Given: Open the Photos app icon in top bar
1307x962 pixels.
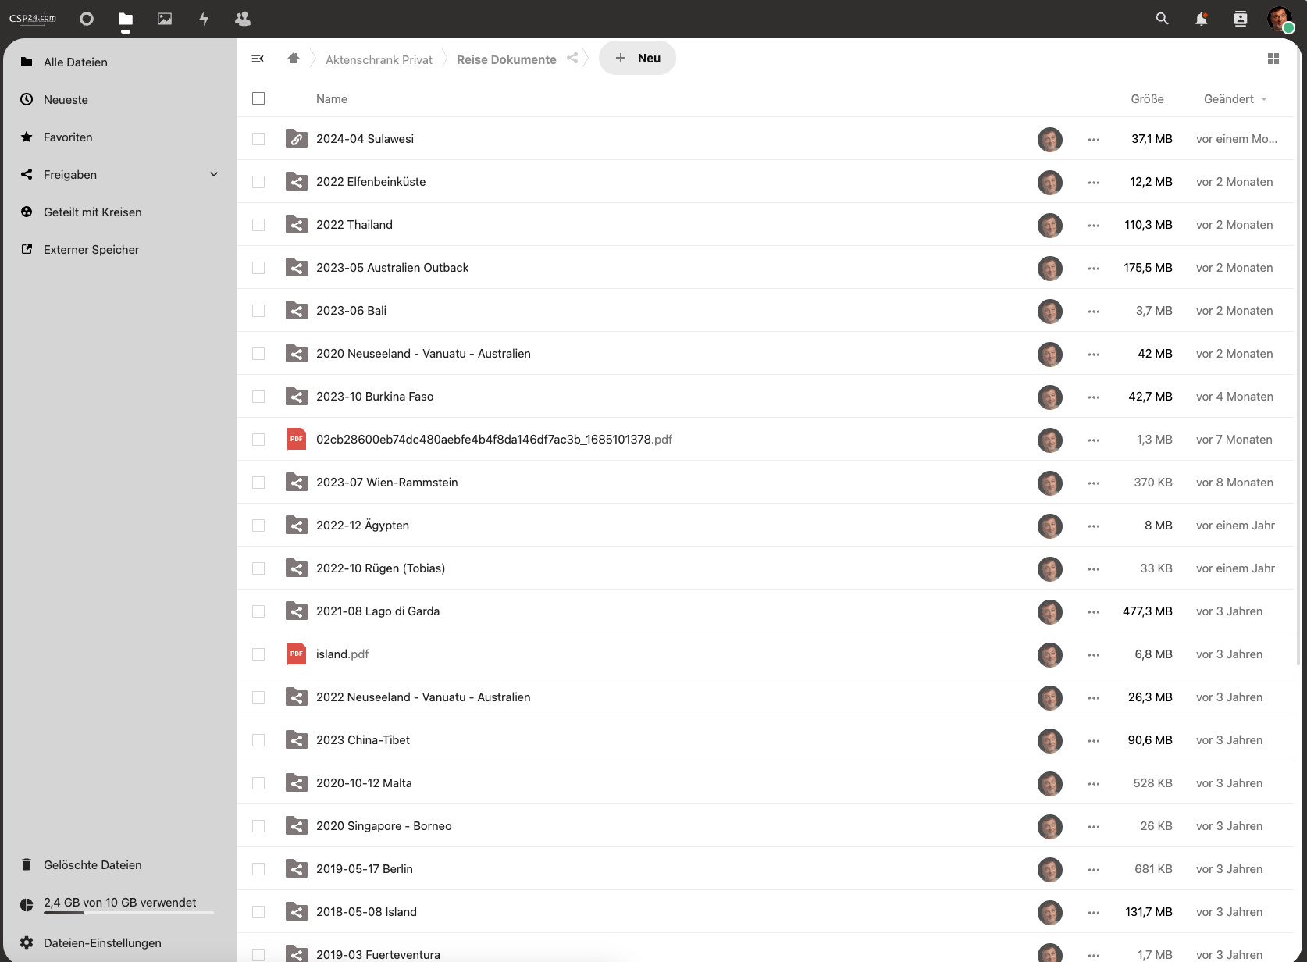Looking at the screenshot, I should (x=165, y=19).
